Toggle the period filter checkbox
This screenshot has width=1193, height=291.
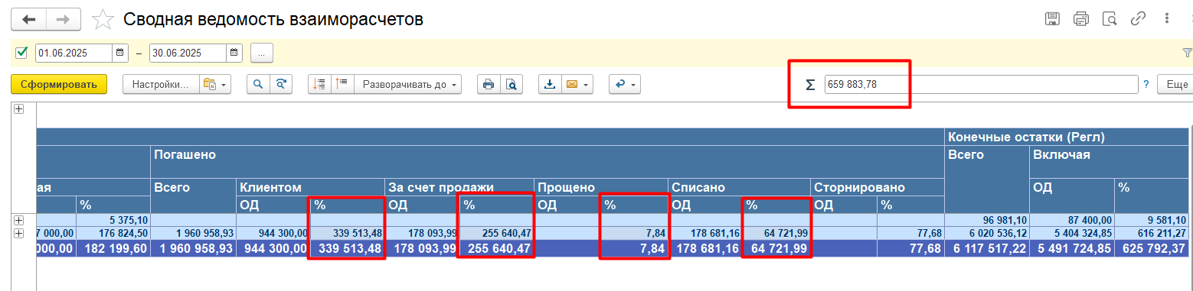coord(21,53)
